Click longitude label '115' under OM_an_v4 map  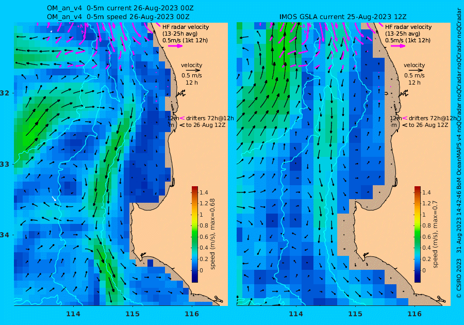(x=132, y=314)
